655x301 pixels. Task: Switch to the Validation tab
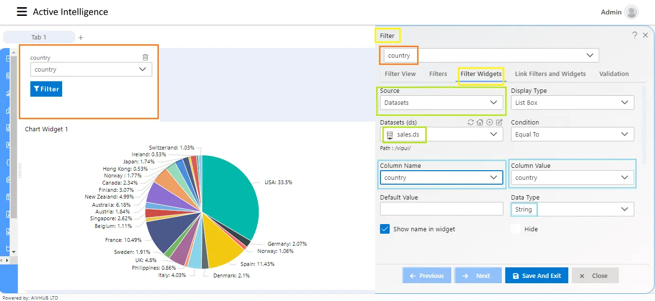tap(614, 74)
